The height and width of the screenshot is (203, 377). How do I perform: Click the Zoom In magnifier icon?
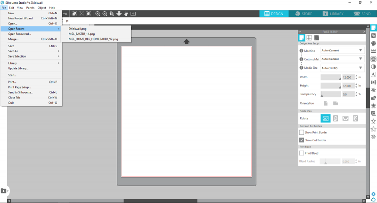[x=98, y=14]
